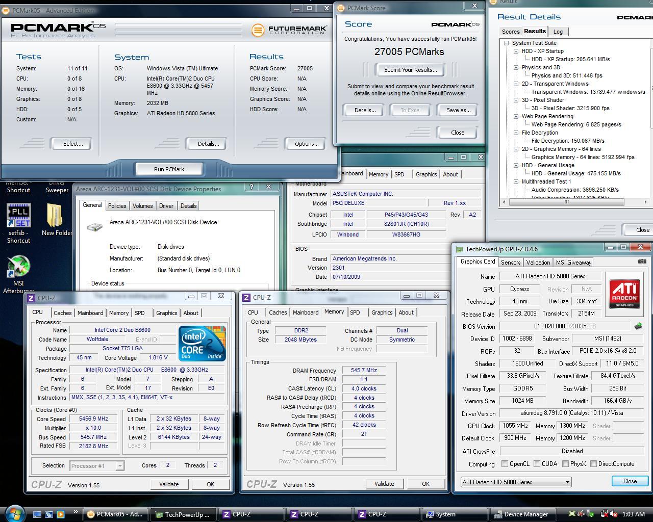Click the left scroll arrow in Result Details
This screenshot has width=653, height=522.
tap(504, 202)
